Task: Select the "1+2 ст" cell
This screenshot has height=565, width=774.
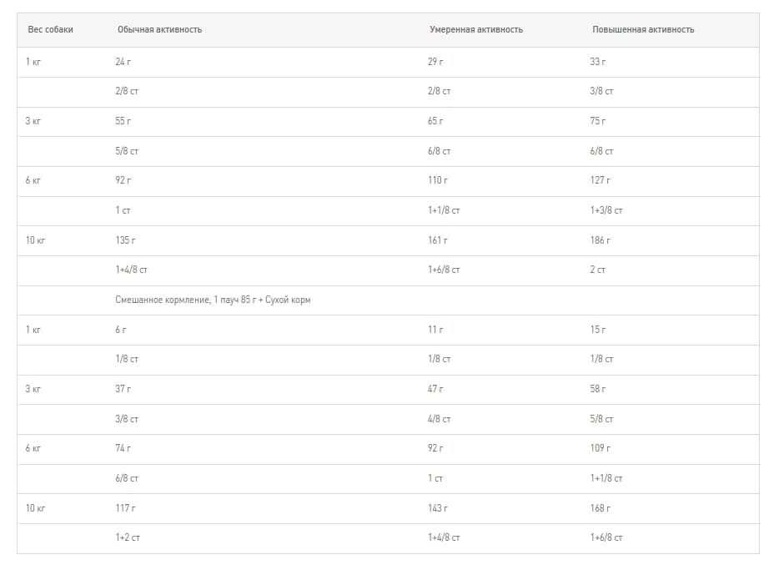Action: (128, 537)
